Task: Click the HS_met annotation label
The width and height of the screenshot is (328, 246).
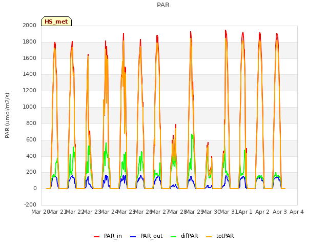Action: point(56,22)
